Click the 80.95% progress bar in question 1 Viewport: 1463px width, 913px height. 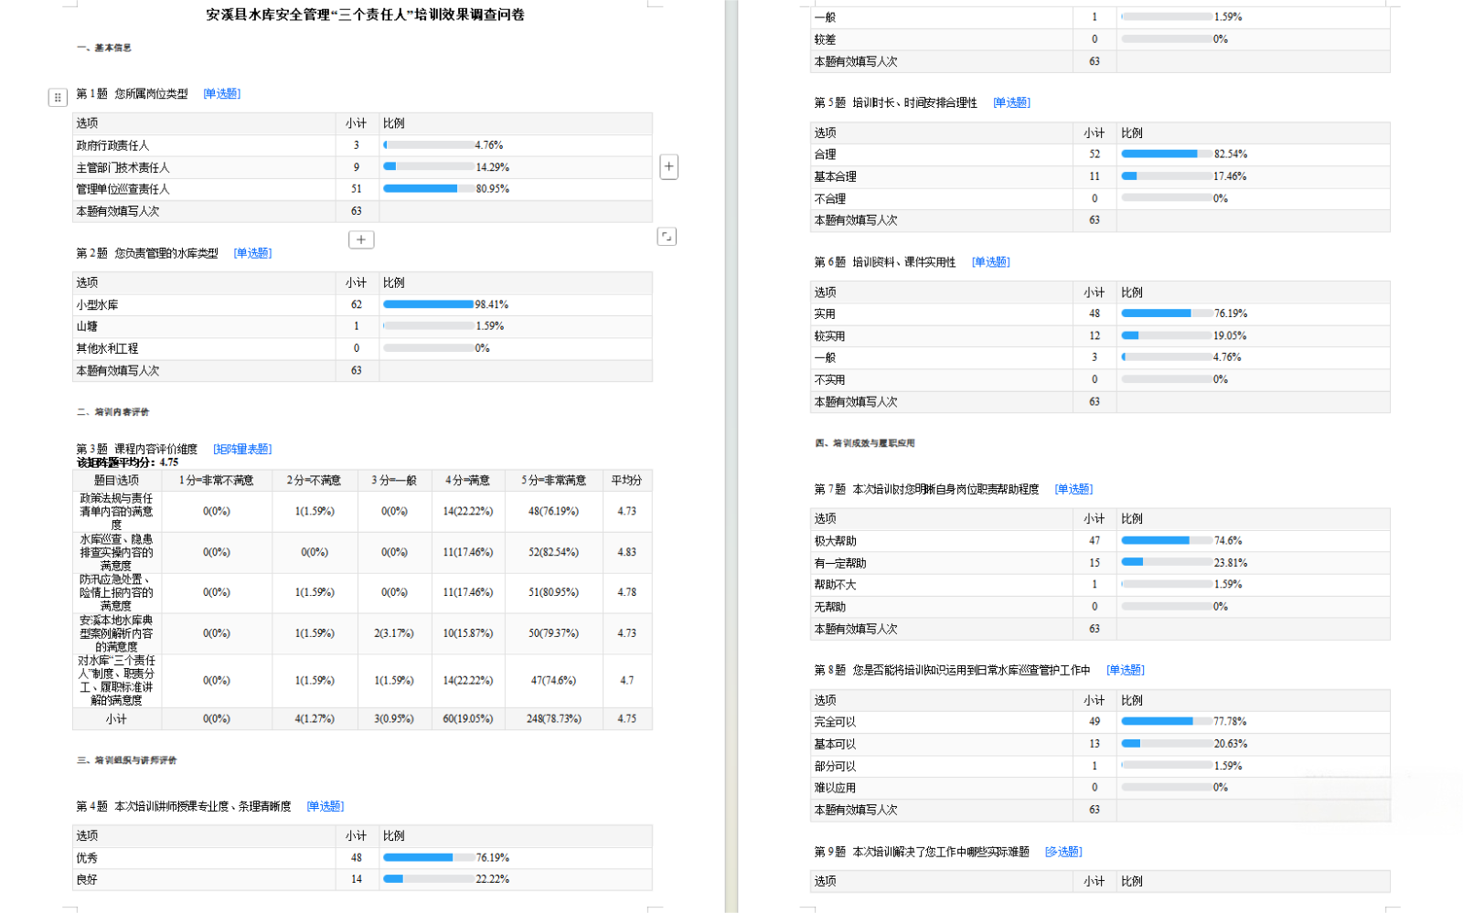(x=428, y=189)
